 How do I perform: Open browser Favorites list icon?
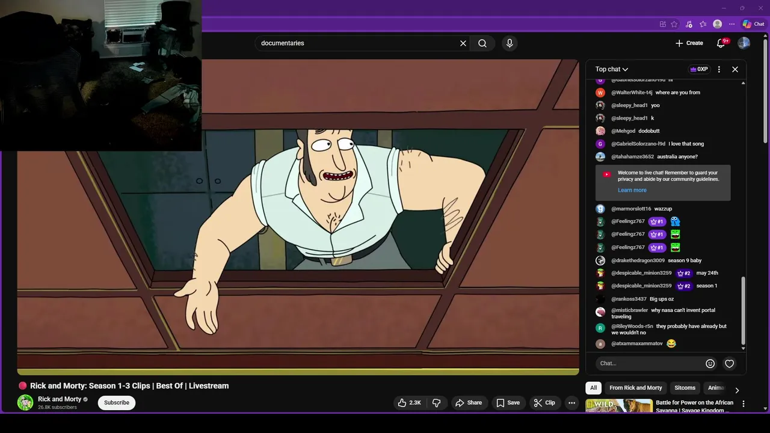click(x=703, y=24)
